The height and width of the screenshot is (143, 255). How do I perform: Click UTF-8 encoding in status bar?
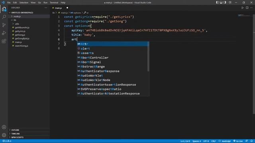pyautogui.click(x=206, y=141)
